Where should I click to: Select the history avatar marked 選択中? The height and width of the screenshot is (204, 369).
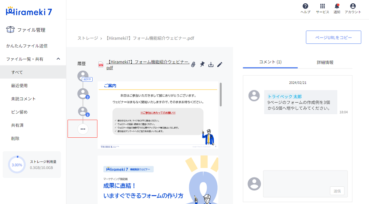click(83, 76)
